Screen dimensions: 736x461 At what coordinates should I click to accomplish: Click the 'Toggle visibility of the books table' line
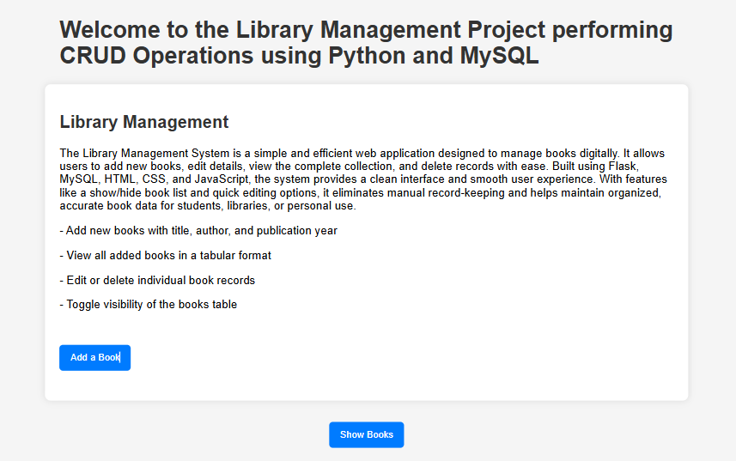tap(149, 304)
